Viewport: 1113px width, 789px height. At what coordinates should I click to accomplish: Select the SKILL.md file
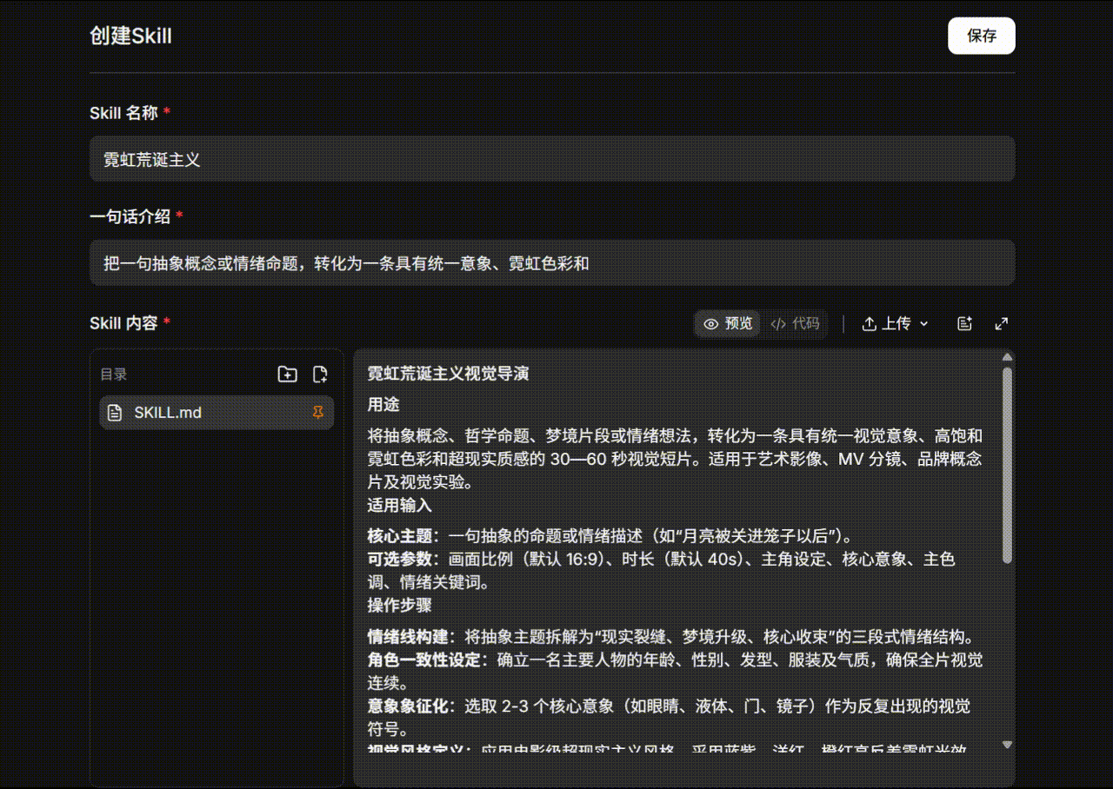pyautogui.click(x=217, y=413)
